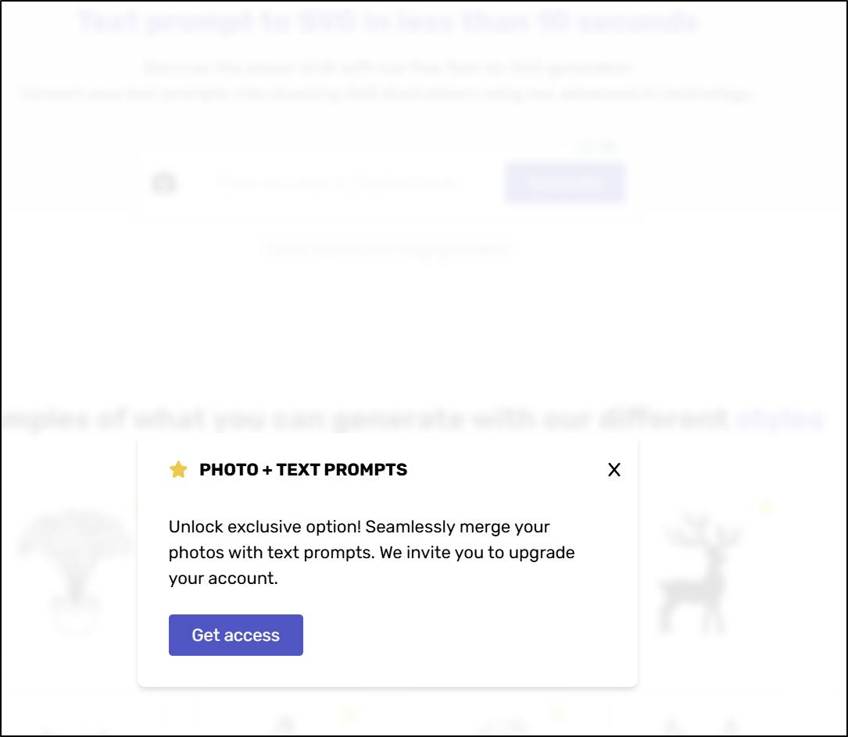
Task: Click the blurred camera upload icon
Action: (164, 183)
